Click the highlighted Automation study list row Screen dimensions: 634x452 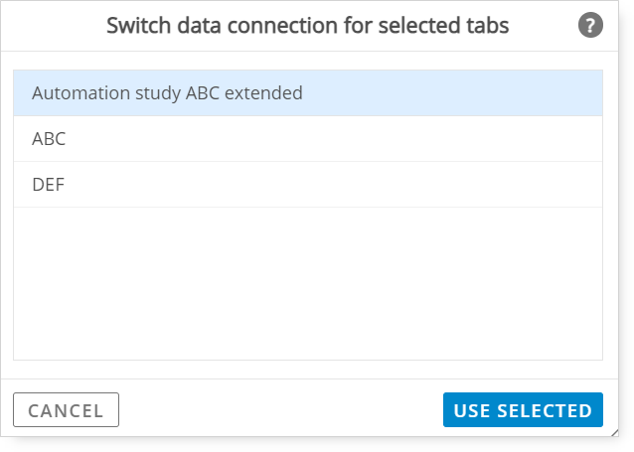pyautogui.click(x=308, y=93)
